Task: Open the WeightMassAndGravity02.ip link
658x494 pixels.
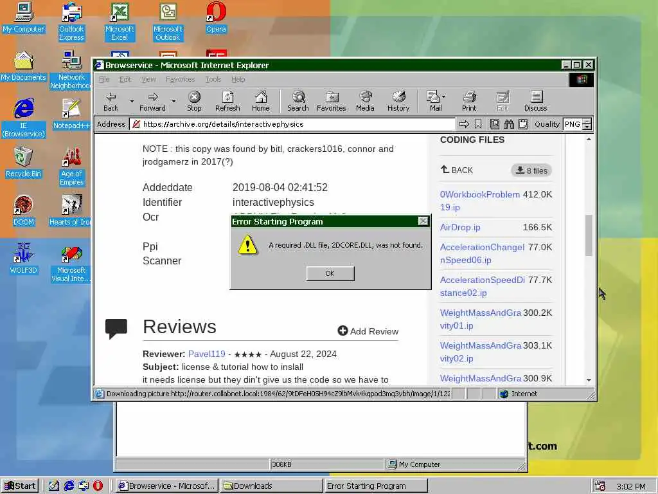Action: pos(481,352)
